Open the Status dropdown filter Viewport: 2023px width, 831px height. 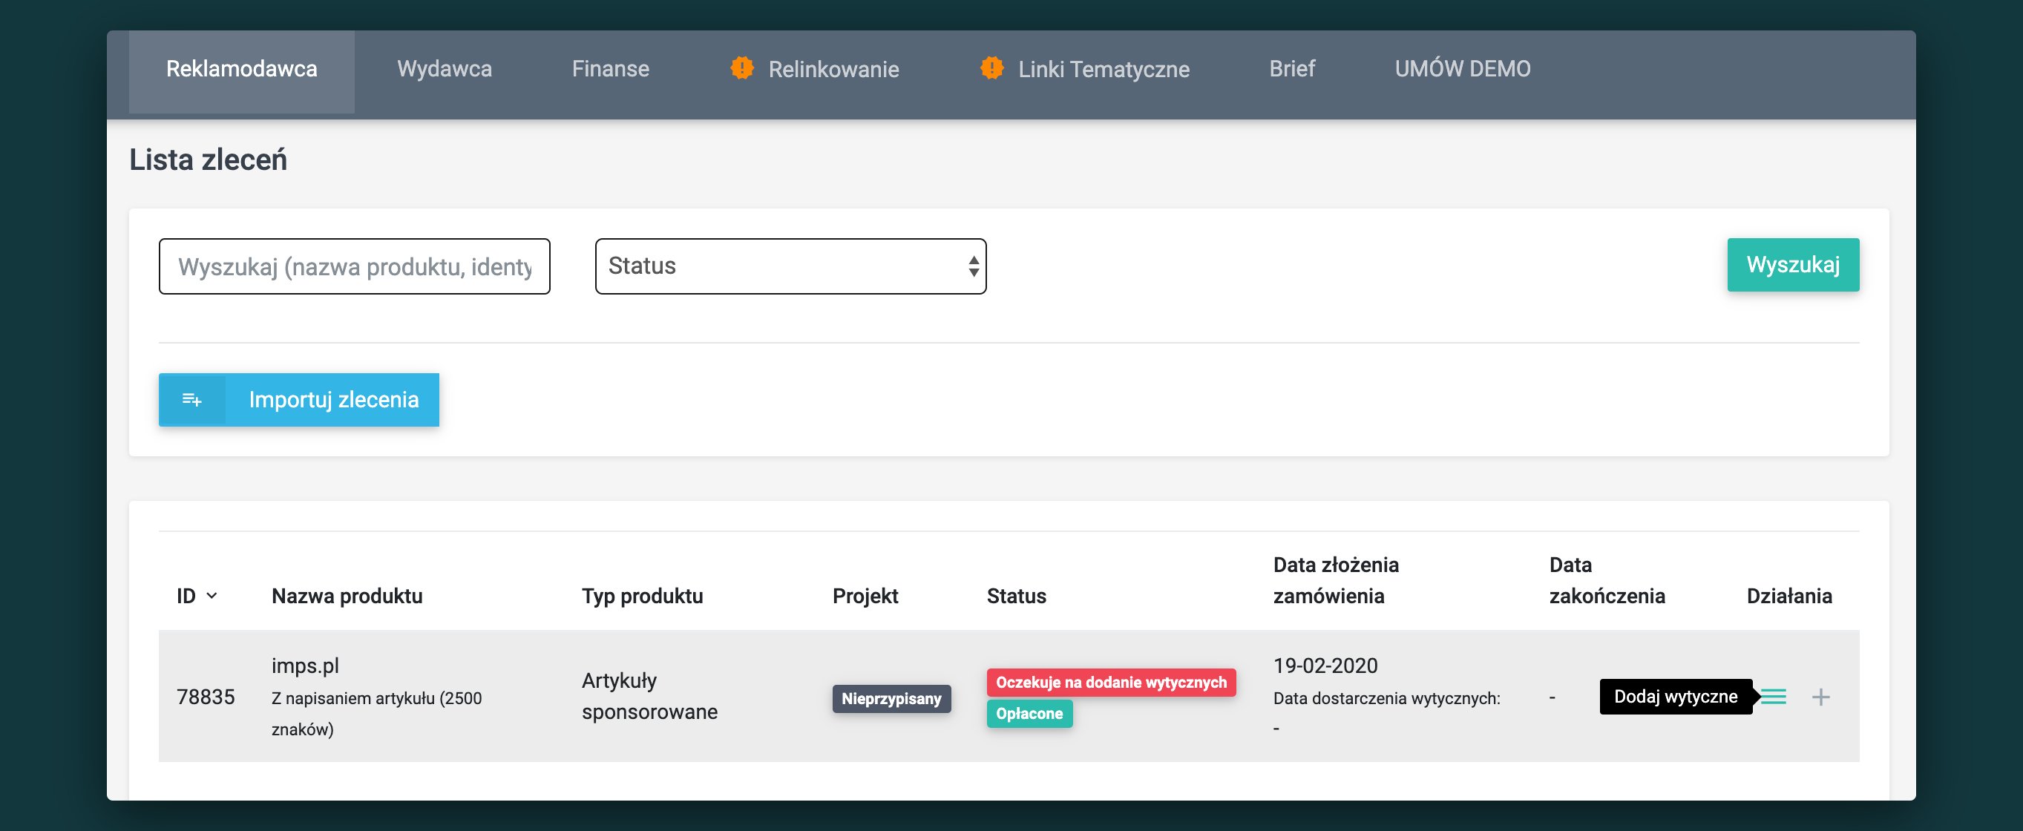[790, 266]
